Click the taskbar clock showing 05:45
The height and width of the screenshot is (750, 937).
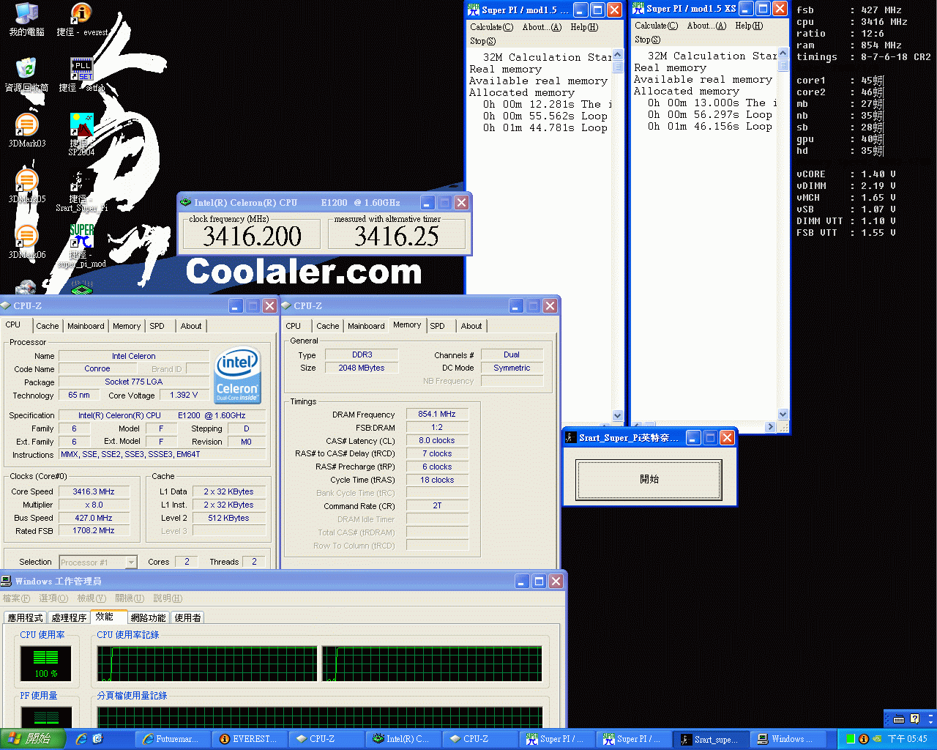point(907,739)
